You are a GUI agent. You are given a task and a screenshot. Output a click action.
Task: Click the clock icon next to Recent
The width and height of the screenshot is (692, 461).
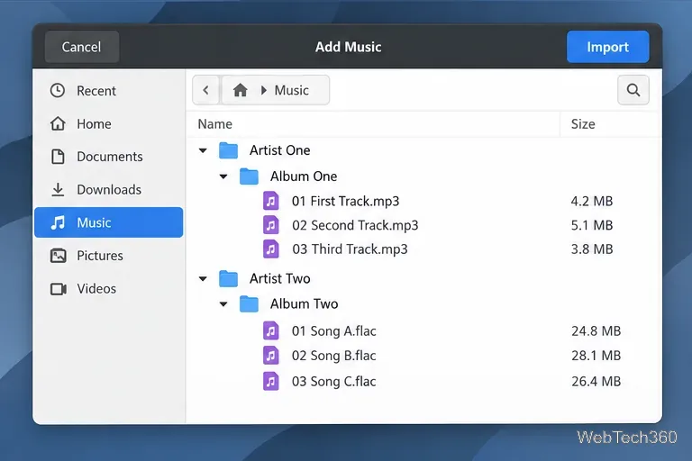(x=58, y=90)
